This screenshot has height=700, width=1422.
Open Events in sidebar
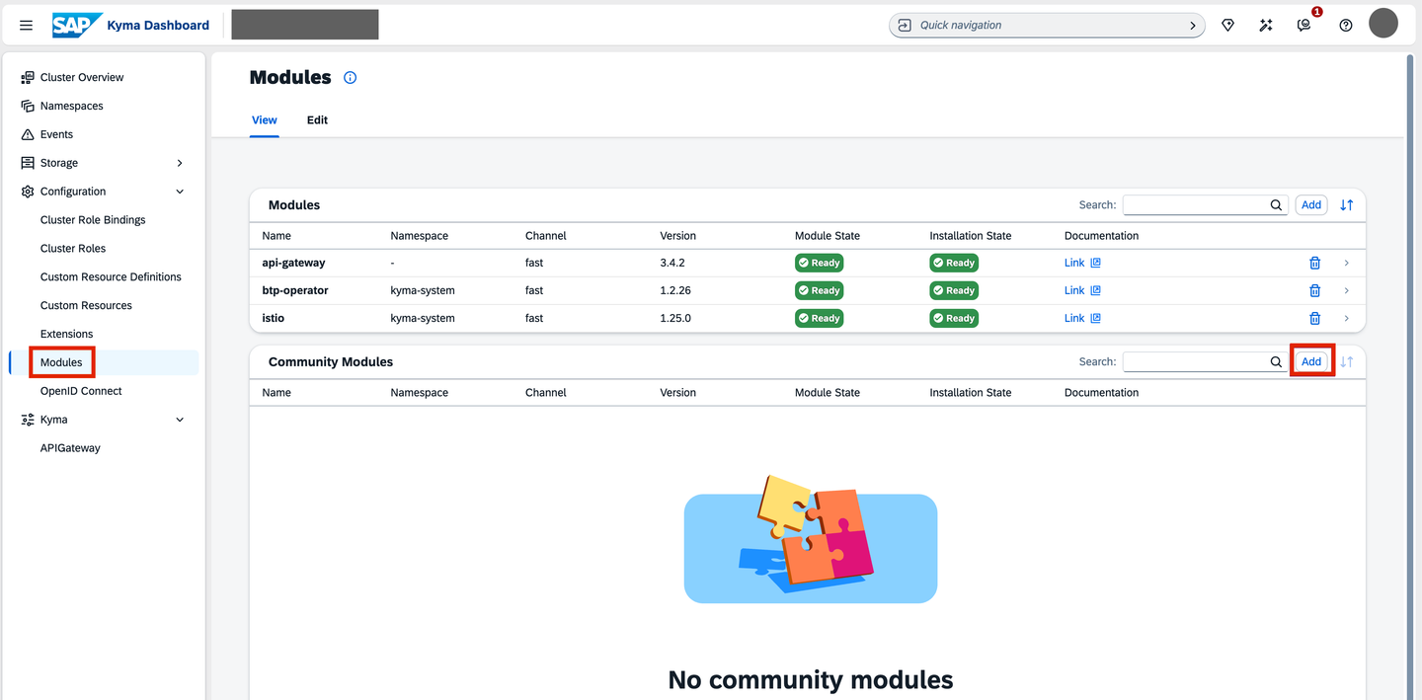pos(56,134)
